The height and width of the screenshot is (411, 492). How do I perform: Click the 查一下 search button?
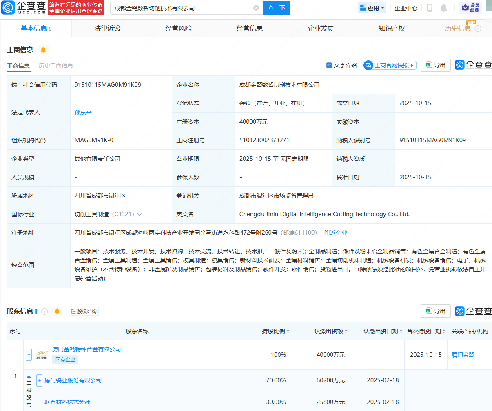tap(276, 8)
